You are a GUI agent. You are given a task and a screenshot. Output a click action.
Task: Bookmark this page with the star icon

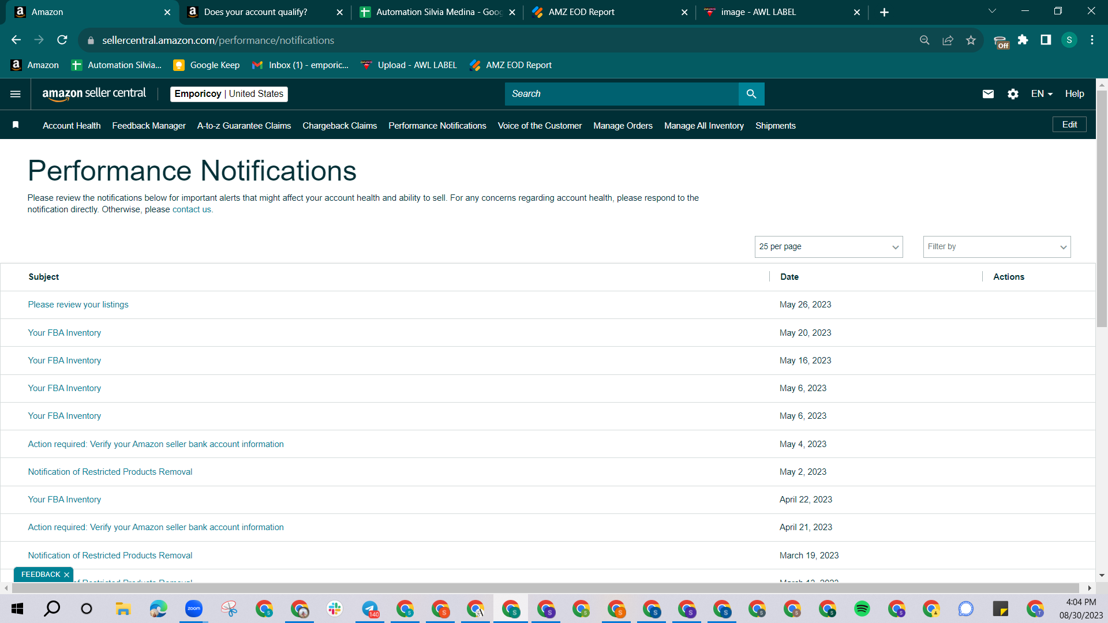click(x=971, y=40)
